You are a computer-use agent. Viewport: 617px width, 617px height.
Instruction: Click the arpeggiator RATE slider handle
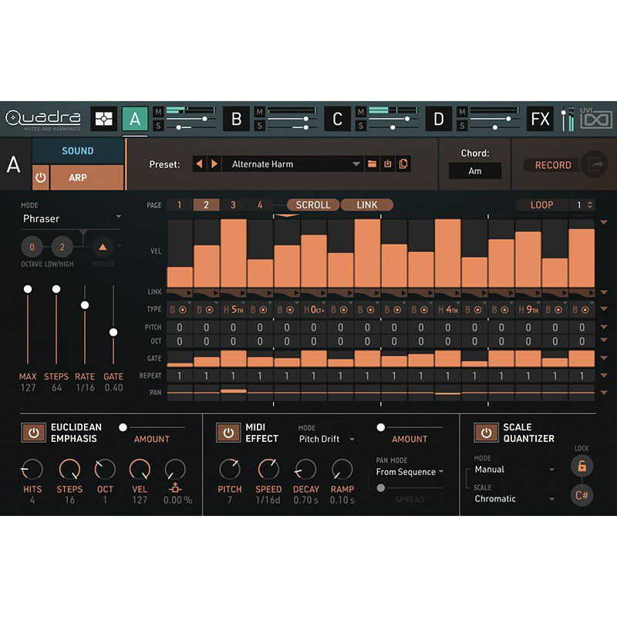click(85, 305)
